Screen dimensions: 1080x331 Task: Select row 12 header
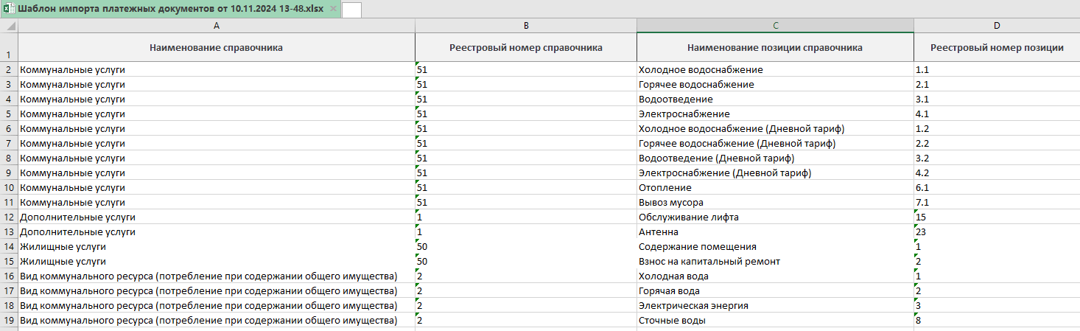pos(9,217)
